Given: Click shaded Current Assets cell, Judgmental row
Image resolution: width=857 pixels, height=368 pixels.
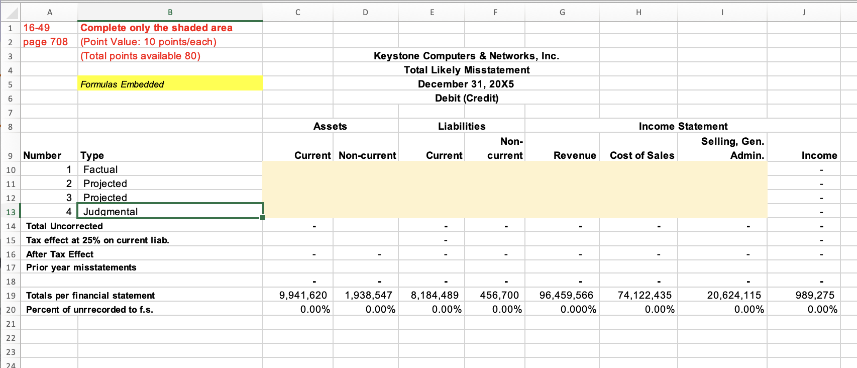Looking at the screenshot, I should [x=298, y=212].
